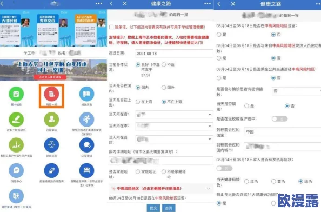Choose 国内 radio option
321x212 pixels.
click(x=138, y=88)
